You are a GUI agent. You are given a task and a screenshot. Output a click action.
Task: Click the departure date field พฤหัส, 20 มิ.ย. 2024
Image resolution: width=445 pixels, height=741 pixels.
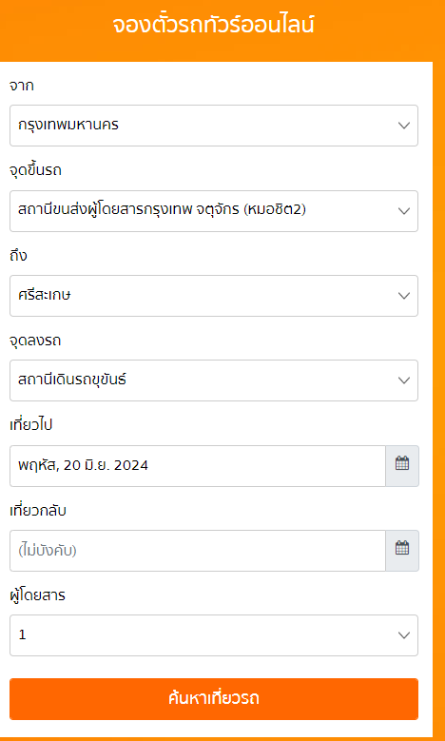[x=198, y=465]
